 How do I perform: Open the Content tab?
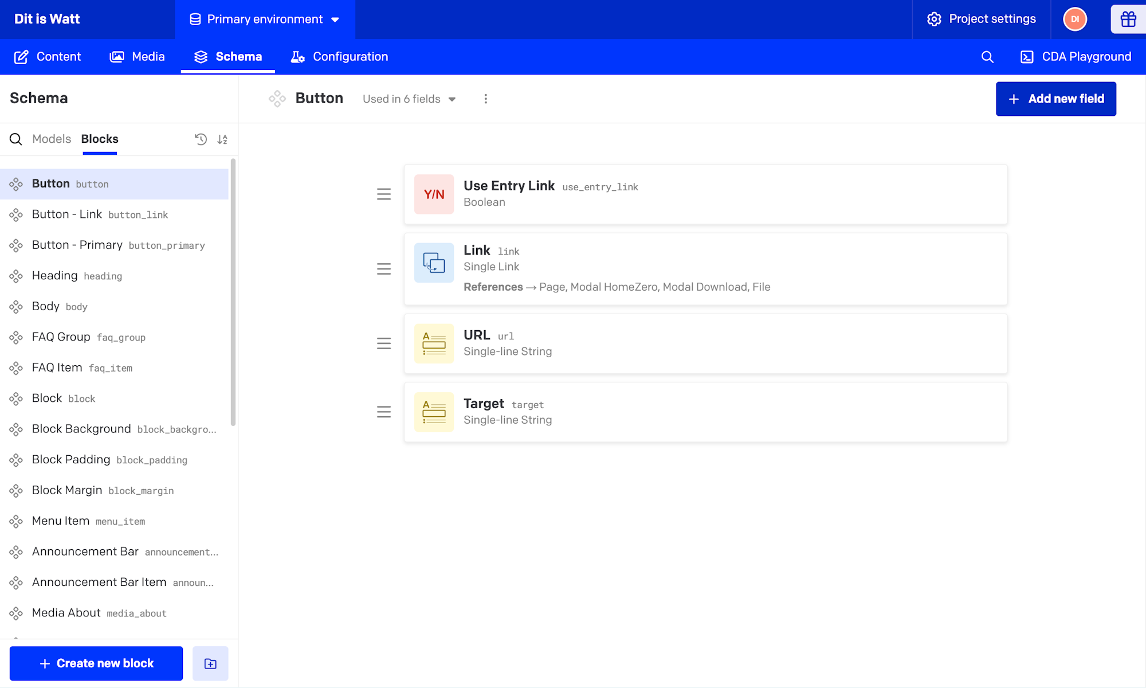[48, 57]
